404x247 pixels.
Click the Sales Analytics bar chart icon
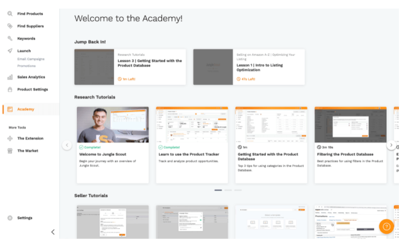tap(10, 77)
